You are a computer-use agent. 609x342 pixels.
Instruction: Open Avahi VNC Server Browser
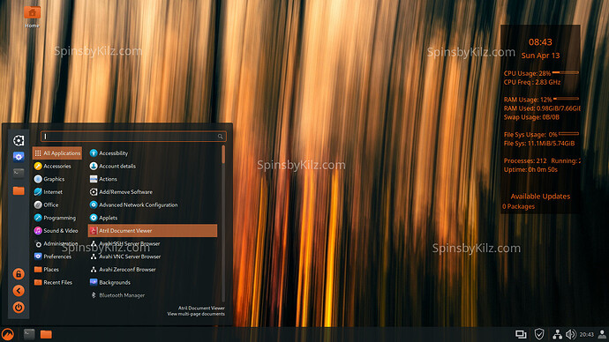pyautogui.click(x=153, y=256)
